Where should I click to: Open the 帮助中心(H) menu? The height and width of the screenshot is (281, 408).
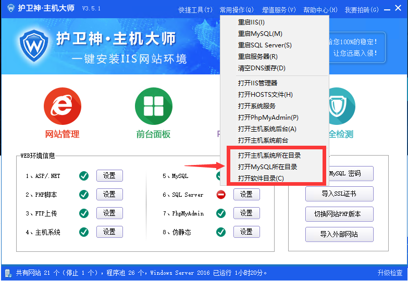[x=320, y=10]
